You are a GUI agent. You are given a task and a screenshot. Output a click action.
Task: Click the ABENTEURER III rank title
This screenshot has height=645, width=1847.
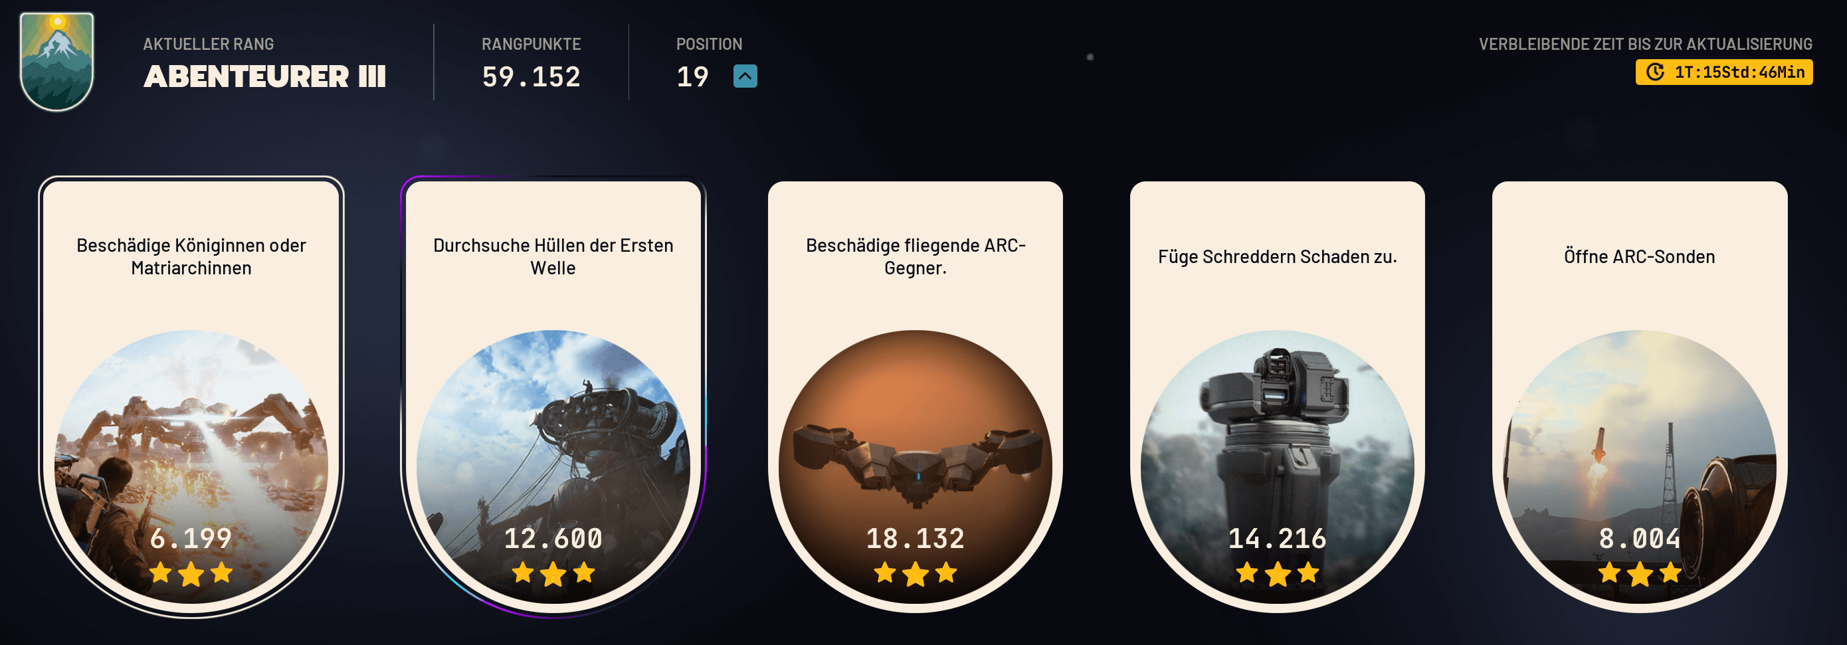[264, 76]
